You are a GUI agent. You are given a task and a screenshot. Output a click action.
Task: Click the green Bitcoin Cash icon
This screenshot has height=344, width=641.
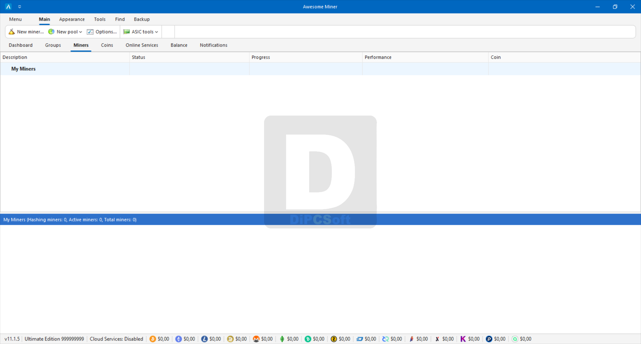point(308,339)
